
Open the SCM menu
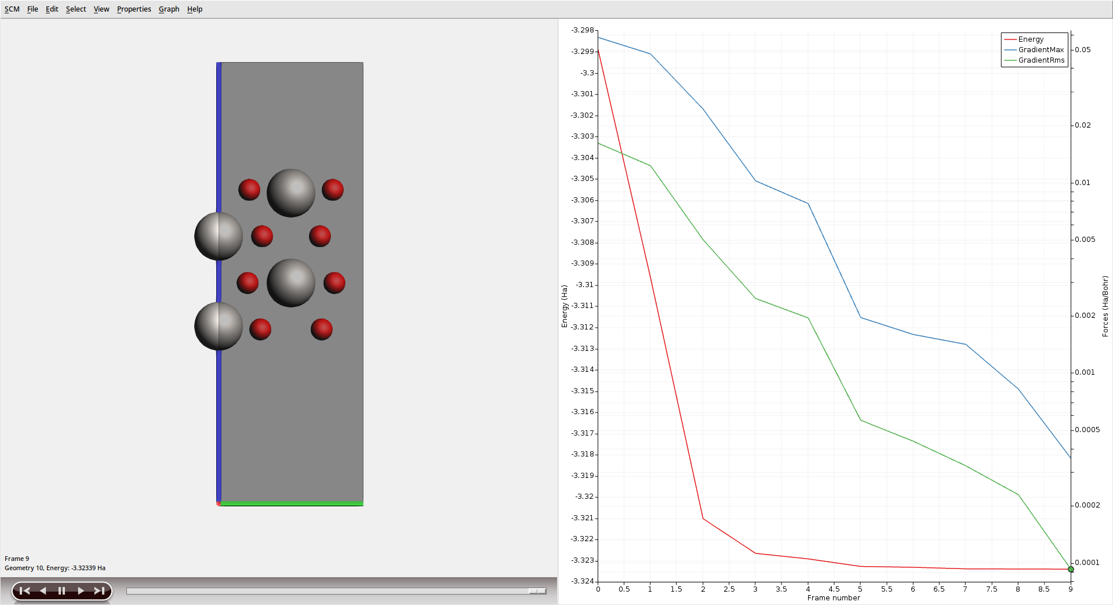pyautogui.click(x=12, y=9)
